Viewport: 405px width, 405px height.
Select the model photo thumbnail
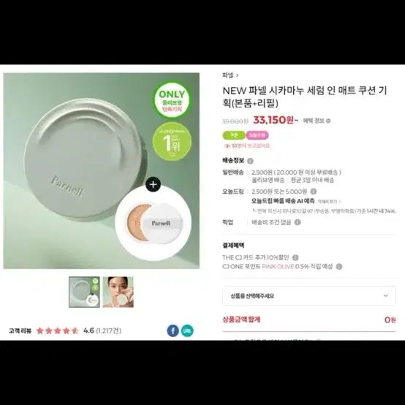(x=118, y=292)
